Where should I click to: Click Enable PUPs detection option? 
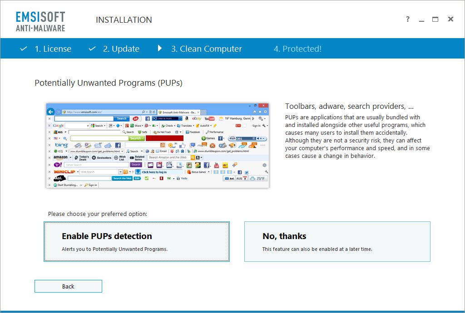[137, 241]
